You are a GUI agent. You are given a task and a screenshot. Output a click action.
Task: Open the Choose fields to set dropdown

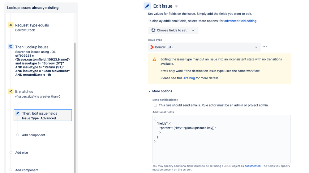click(173, 30)
